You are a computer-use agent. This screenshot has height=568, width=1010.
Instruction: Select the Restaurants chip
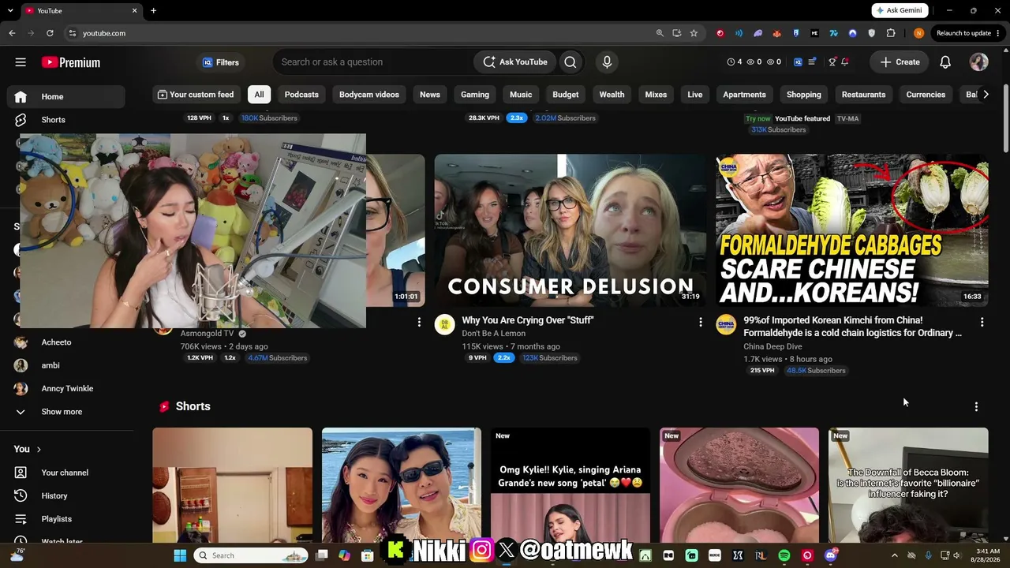click(x=863, y=95)
